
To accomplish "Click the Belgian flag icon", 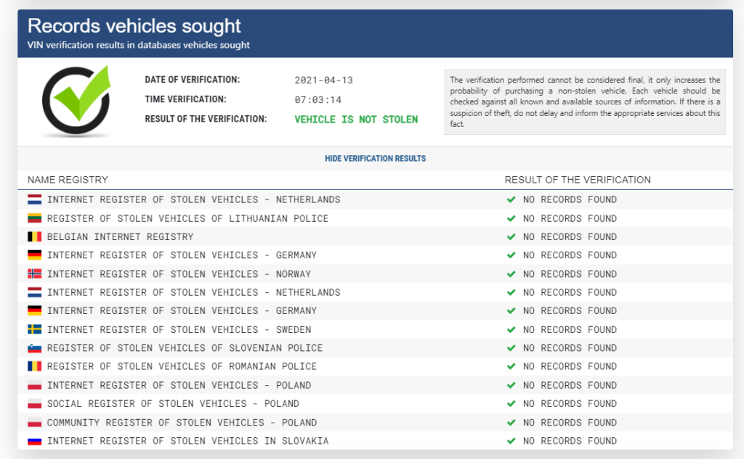I will (x=34, y=236).
